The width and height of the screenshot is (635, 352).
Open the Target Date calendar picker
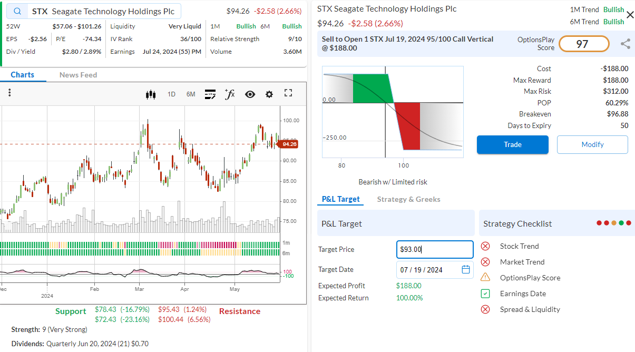(x=466, y=269)
